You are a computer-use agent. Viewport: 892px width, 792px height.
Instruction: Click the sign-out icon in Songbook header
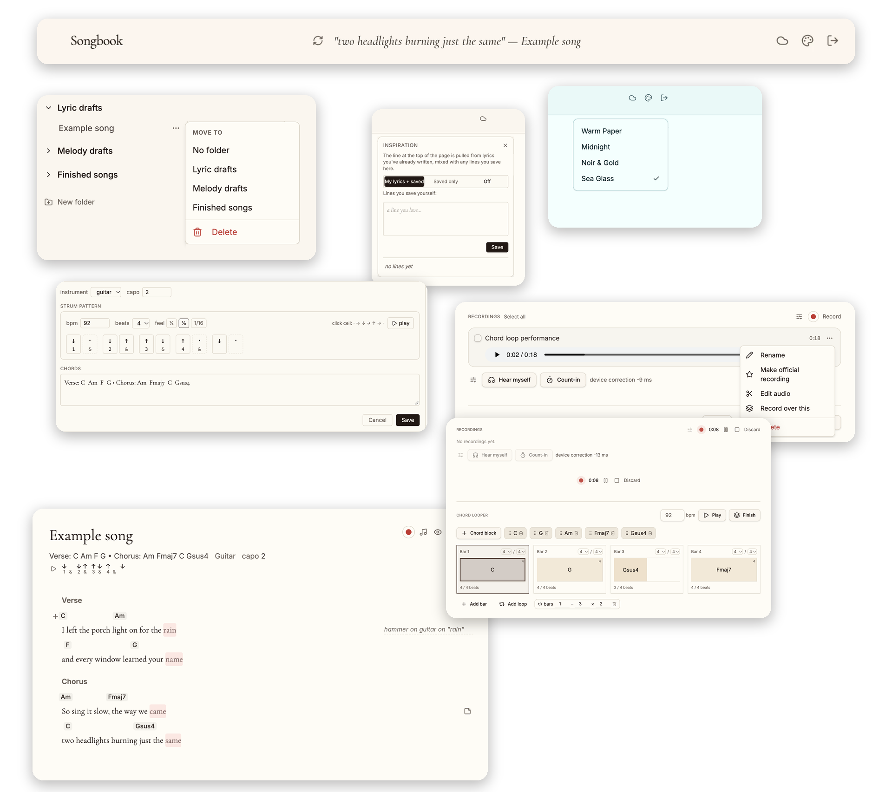pos(833,41)
